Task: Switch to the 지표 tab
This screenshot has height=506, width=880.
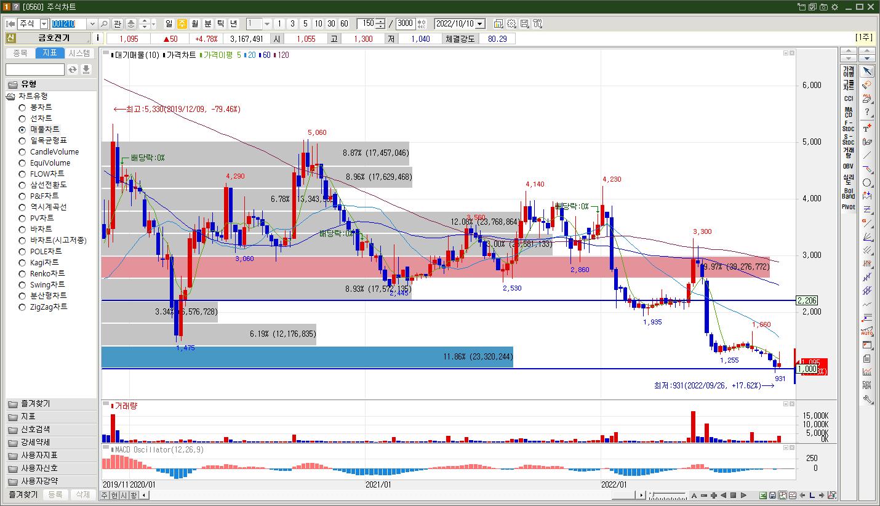Action: pyautogui.click(x=50, y=54)
